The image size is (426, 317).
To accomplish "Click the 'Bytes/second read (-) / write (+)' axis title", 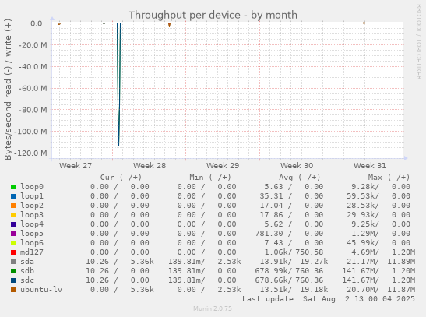I will coord(8,90).
